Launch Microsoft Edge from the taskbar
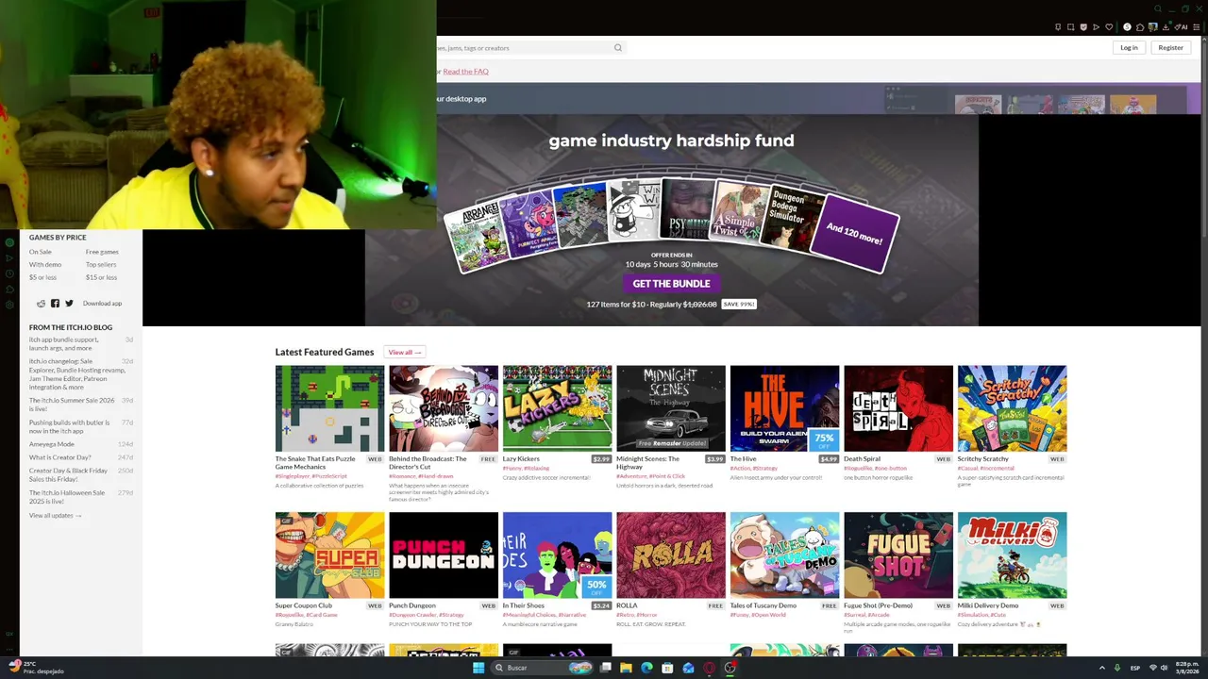The image size is (1208, 679). coord(646,668)
